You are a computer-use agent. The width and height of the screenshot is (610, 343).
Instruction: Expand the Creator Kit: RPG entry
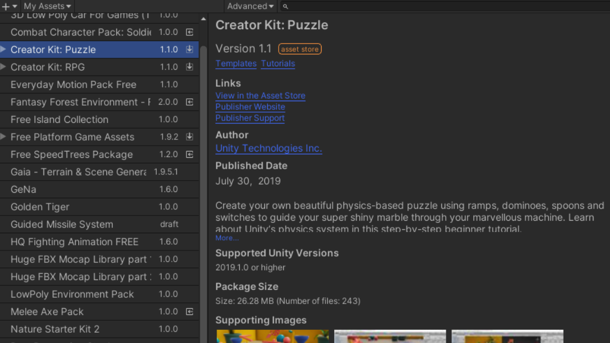tap(3, 67)
